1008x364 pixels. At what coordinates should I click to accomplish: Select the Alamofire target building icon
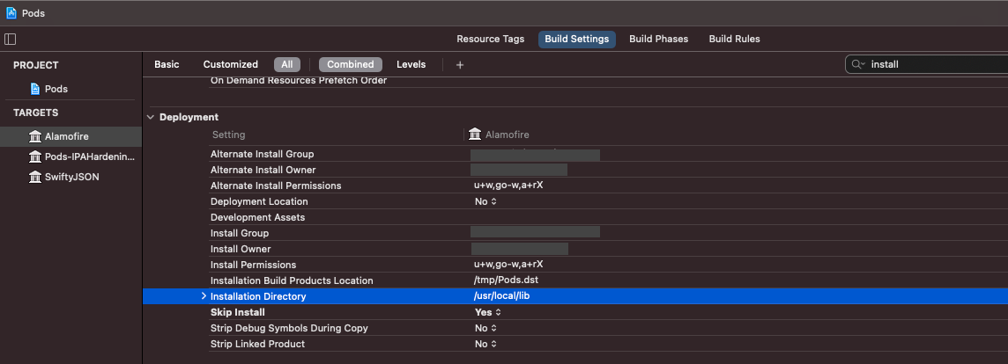pyautogui.click(x=34, y=136)
